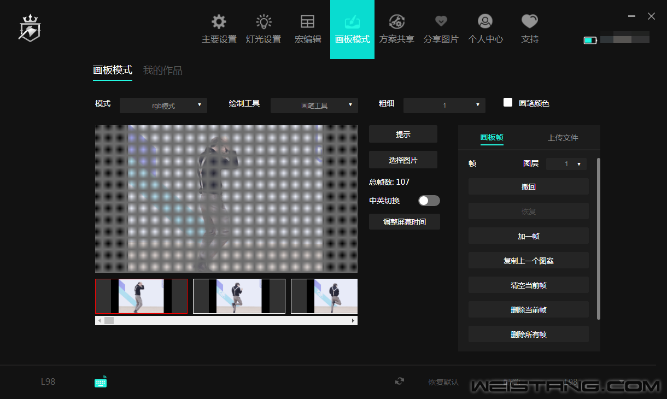
Task: Toggle the 中英切换 language switch
Action: [429, 201]
